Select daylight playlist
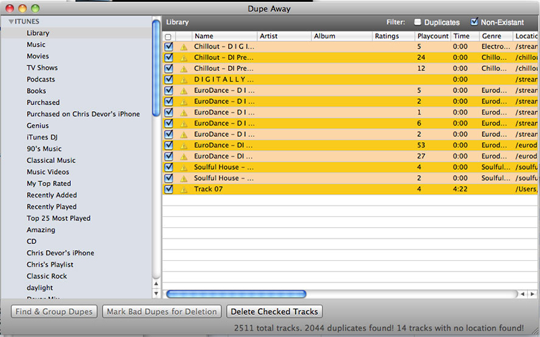Screen dimensions: 540x337 click(x=40, y=288)
